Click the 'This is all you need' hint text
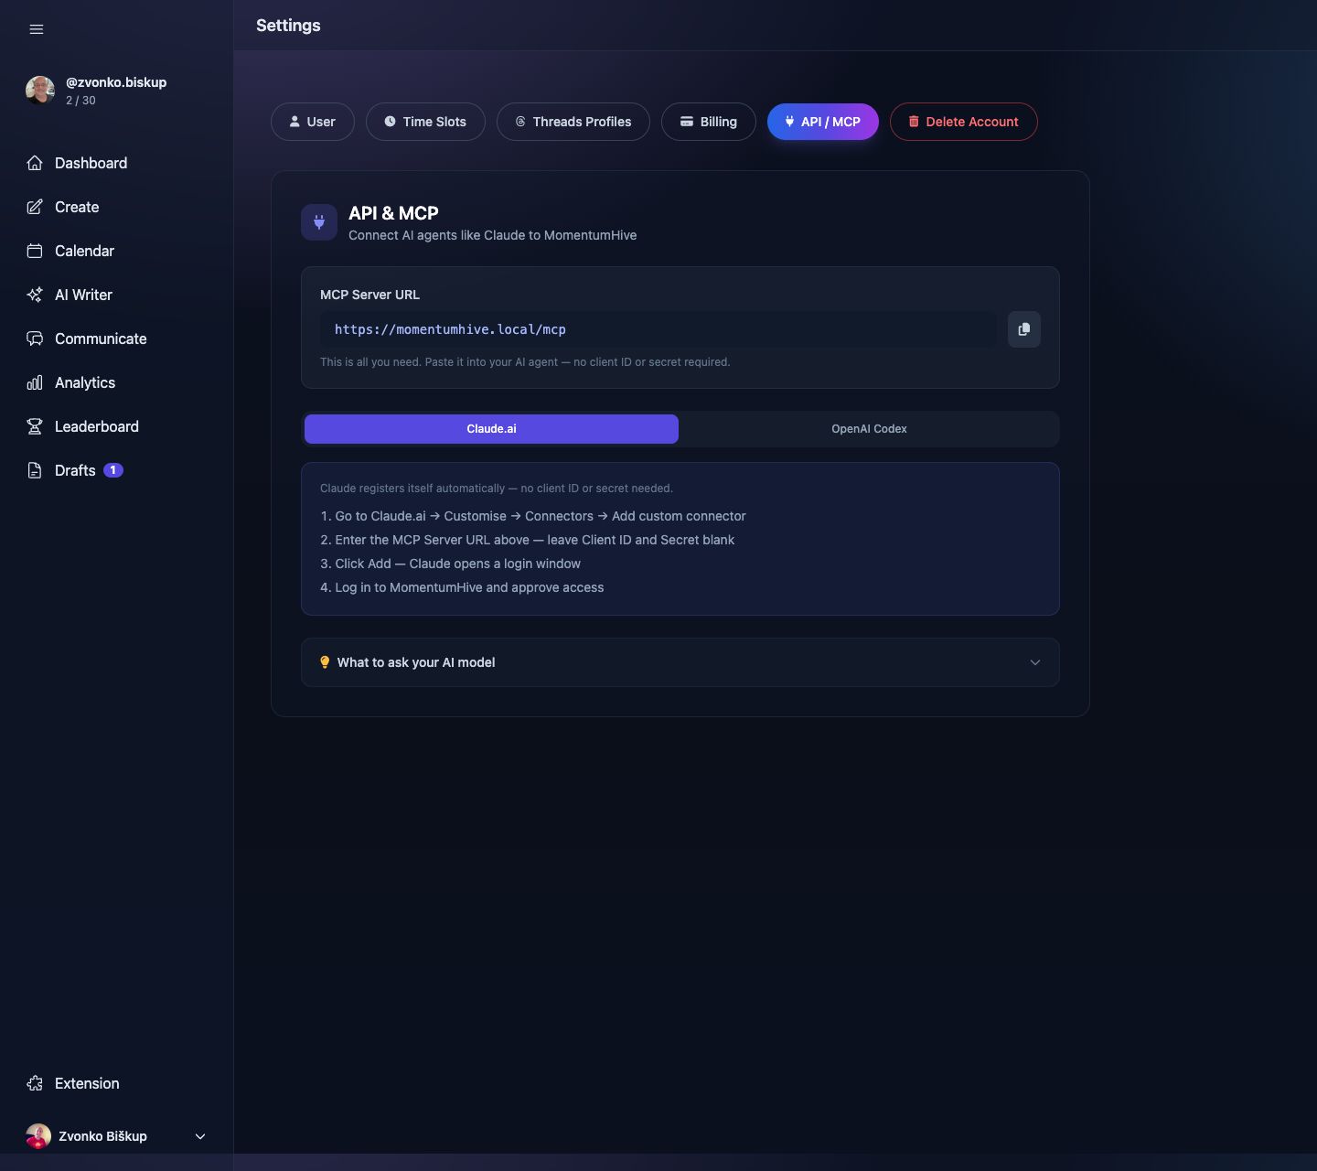 pyautogui.click(x=525, y=362)
